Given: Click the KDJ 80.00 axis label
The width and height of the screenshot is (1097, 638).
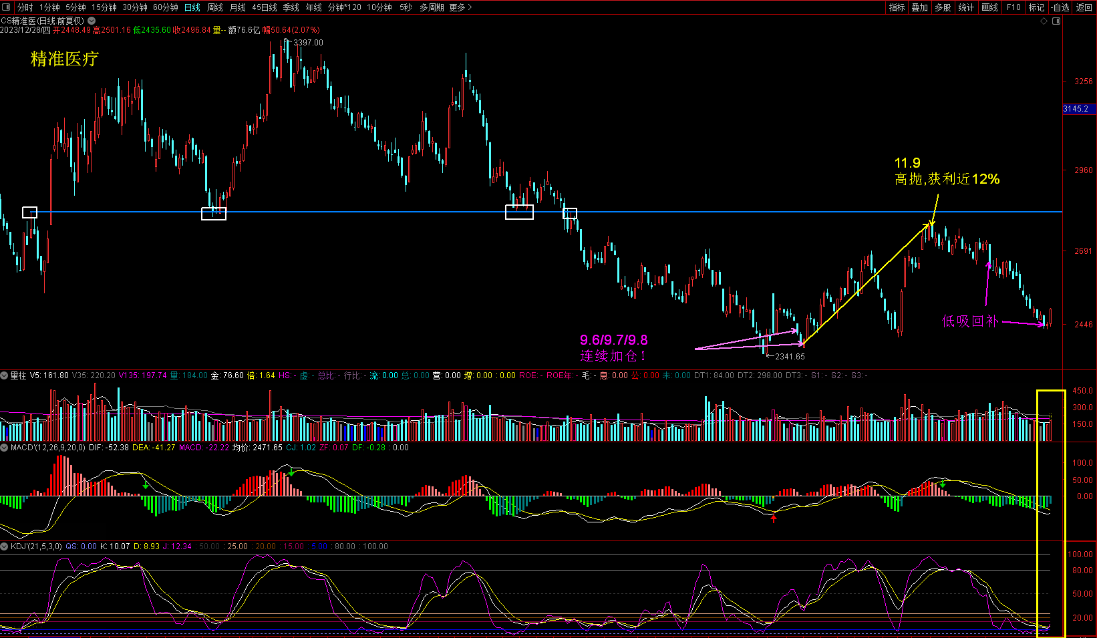Looking at the screenshot, I should [1083, 571].
